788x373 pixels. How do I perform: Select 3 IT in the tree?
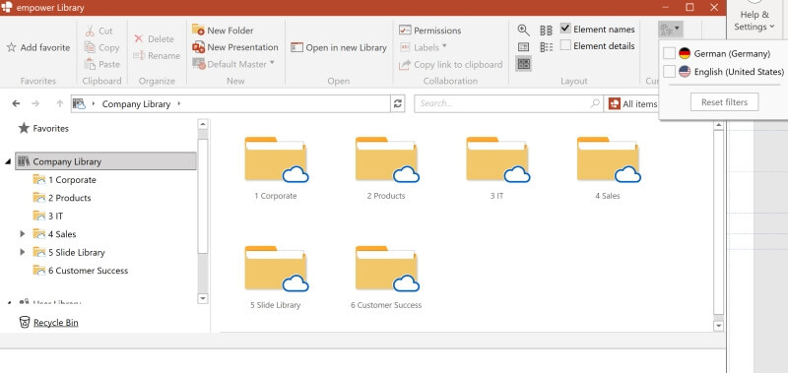pyautogui.click(x=47, y=216)
